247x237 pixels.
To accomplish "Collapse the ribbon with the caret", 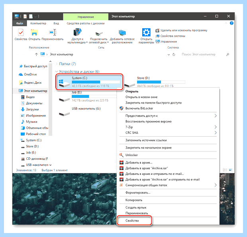I will (x=226, y=23).
